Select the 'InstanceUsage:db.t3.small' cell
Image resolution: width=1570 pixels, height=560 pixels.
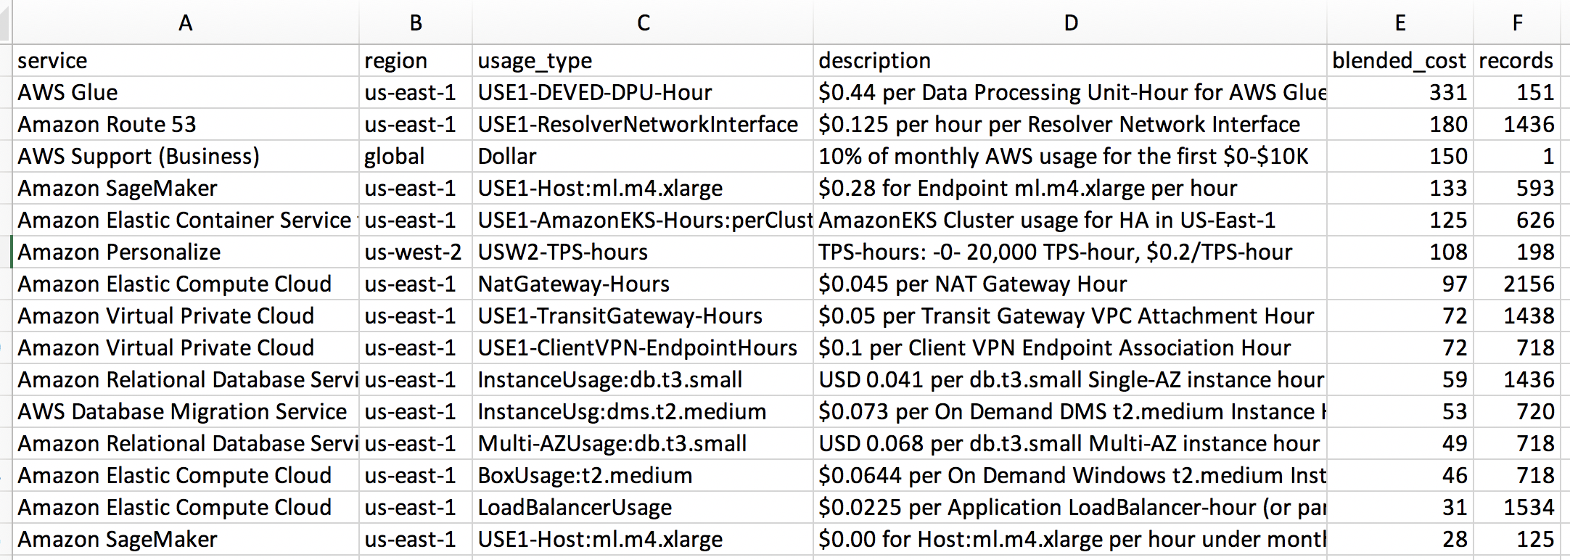tap(643, 380)
